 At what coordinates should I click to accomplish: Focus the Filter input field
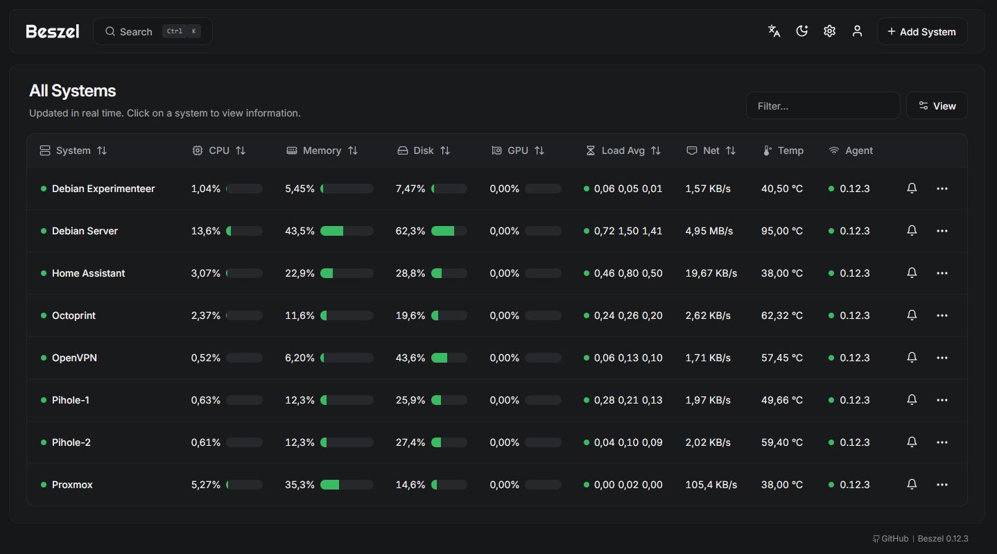823,105
